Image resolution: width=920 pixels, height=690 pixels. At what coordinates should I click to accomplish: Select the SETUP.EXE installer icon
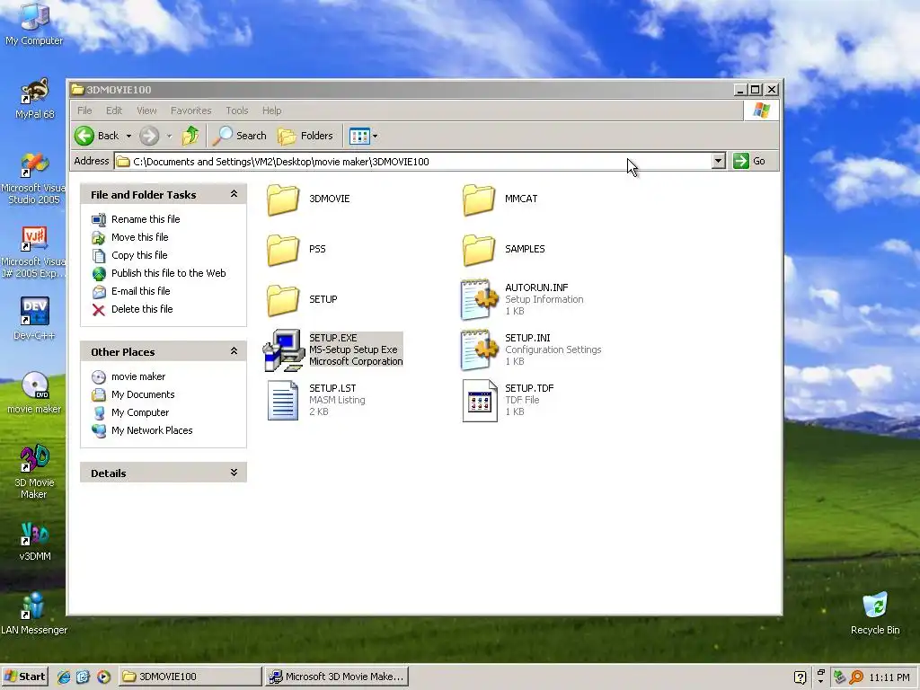(x=283, y=349)
